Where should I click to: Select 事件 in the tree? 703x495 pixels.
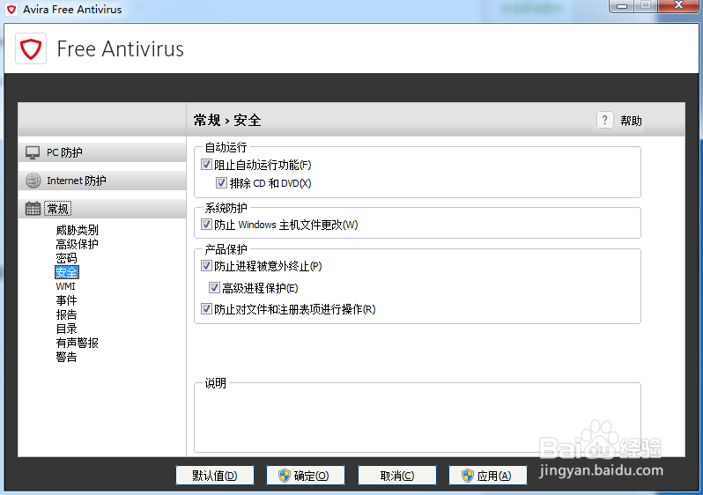[x=66, y=300]
